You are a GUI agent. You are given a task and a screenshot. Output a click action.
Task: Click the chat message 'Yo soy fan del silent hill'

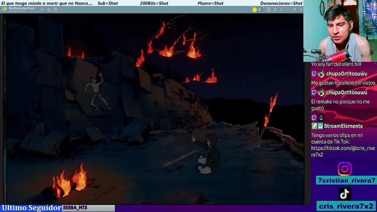[336, 64]
